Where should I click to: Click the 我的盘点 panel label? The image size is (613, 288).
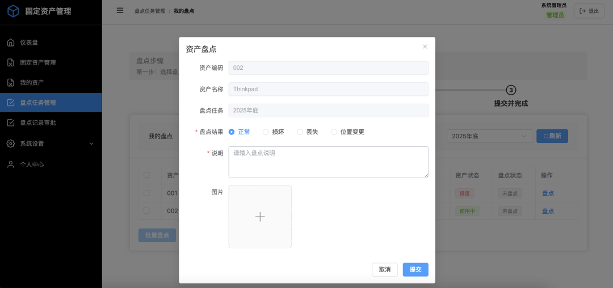pyautogui.click(x=161, y=136)
